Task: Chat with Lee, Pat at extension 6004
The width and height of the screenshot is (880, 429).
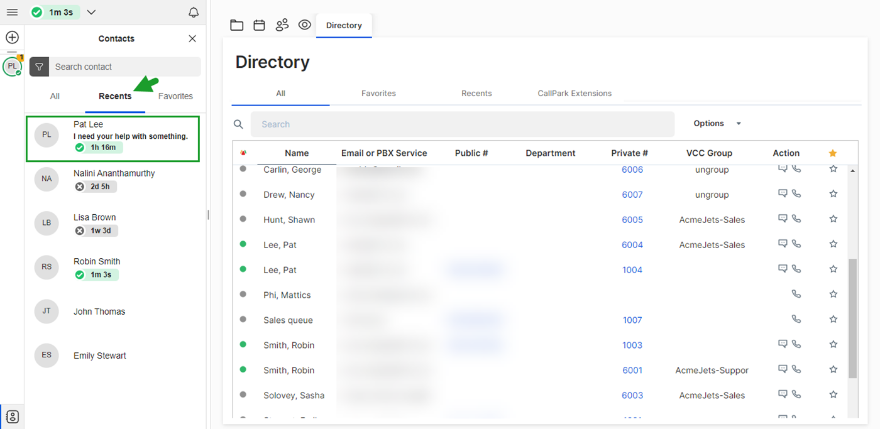Action: point(783,244)
